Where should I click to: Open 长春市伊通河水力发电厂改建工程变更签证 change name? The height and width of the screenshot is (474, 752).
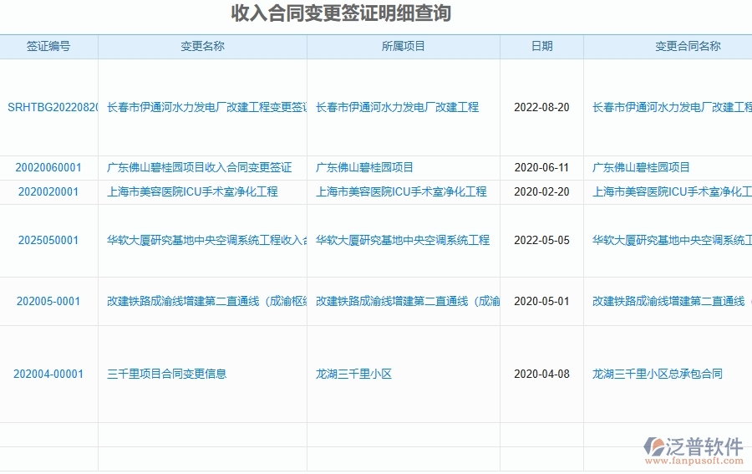(206, 107)
